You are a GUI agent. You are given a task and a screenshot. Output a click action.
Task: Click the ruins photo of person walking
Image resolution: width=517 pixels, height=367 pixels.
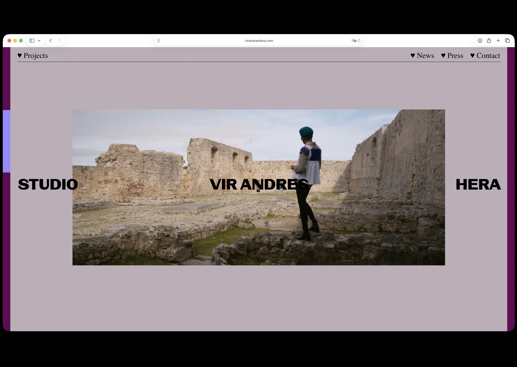[259, 187]
